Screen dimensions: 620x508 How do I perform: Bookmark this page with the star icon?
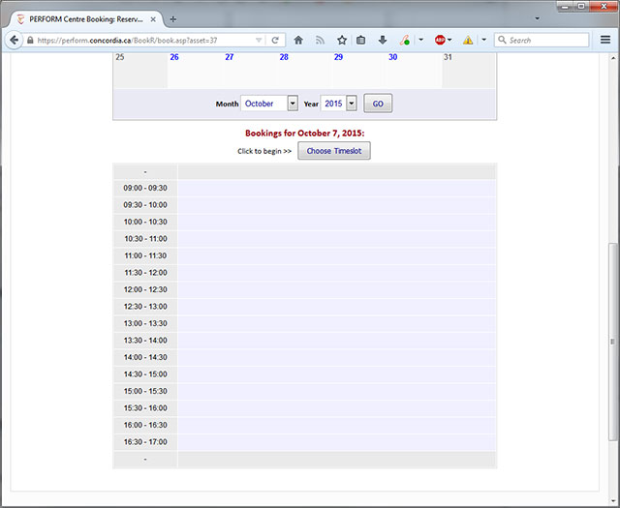(x=341, y=41)
